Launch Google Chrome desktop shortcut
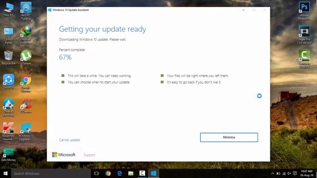 click(26, 84)
